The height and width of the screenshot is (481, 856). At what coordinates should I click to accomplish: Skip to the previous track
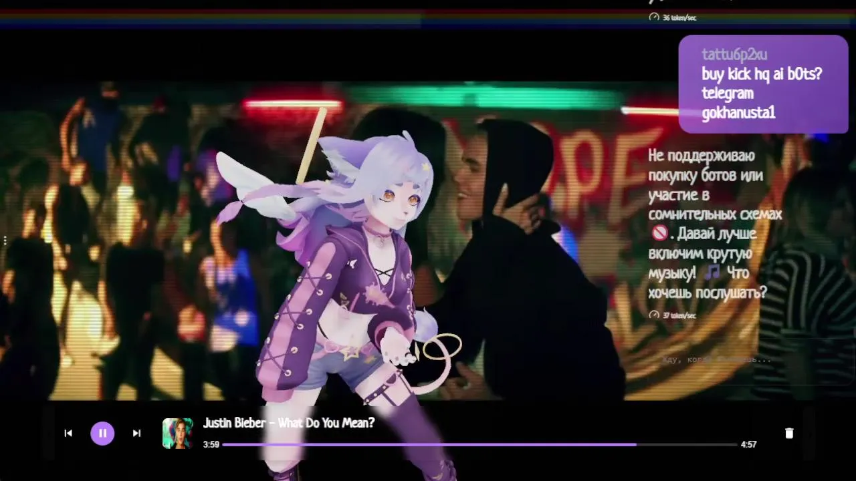[68, 433]
